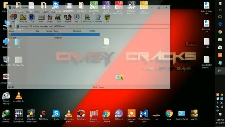Click the active WinRAR taskbar button
Image resolution: width=225 pixels, height=127 pixels.
coord(220,71)
